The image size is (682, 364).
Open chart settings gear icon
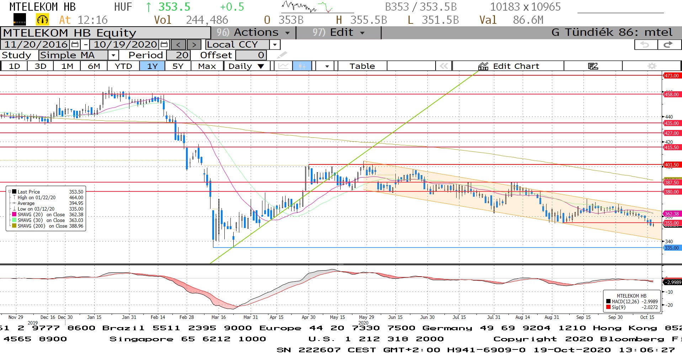tap(651, 66)
